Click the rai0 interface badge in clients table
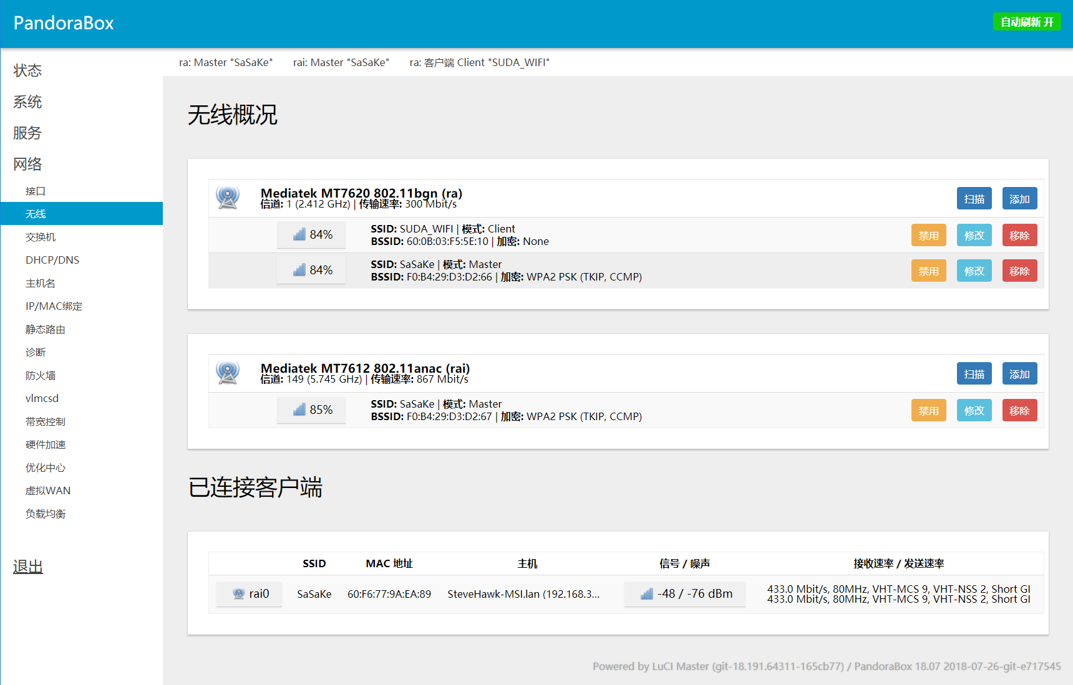The width and height of the screenshot is (1073, 685). 250,594
